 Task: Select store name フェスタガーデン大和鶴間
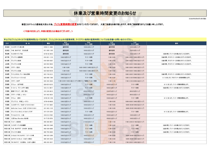(x=18, y=125)
